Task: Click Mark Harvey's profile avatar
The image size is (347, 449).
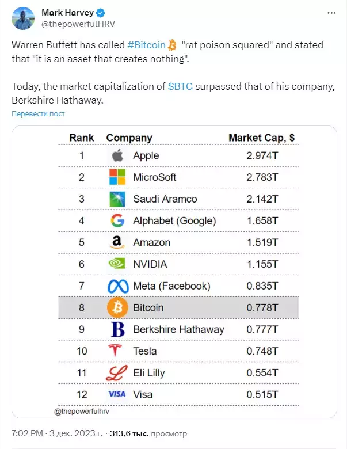Action: 23,18
